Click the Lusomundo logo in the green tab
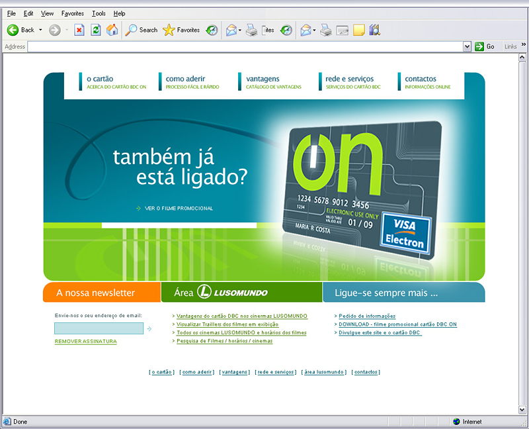Image resolution: width=529 pixels, height=429 pixels. (233, 292)
